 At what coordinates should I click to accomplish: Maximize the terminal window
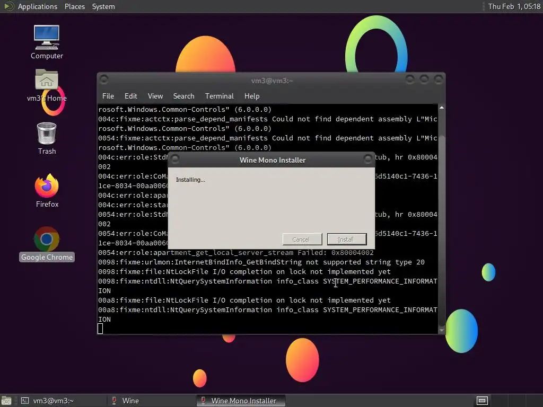pyautogui.click(x=424, y=79)
